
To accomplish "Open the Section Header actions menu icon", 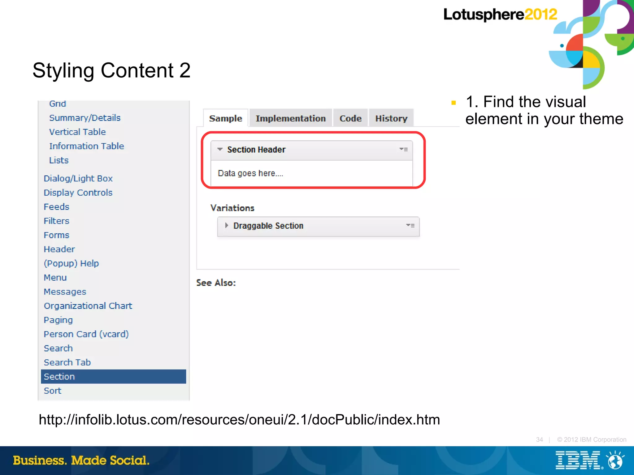I will tap(403, 149).
